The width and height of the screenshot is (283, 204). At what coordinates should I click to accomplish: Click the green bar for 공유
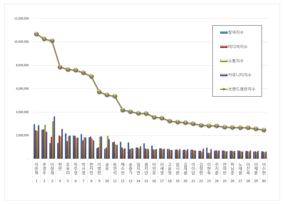(108, 147)
